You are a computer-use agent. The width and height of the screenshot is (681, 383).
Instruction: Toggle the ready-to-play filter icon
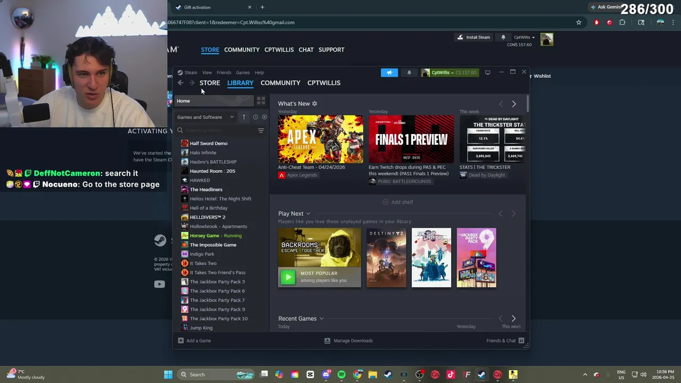pos(264,117)
